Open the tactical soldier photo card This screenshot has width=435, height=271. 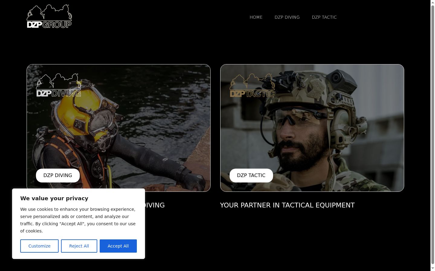(312, 128)
